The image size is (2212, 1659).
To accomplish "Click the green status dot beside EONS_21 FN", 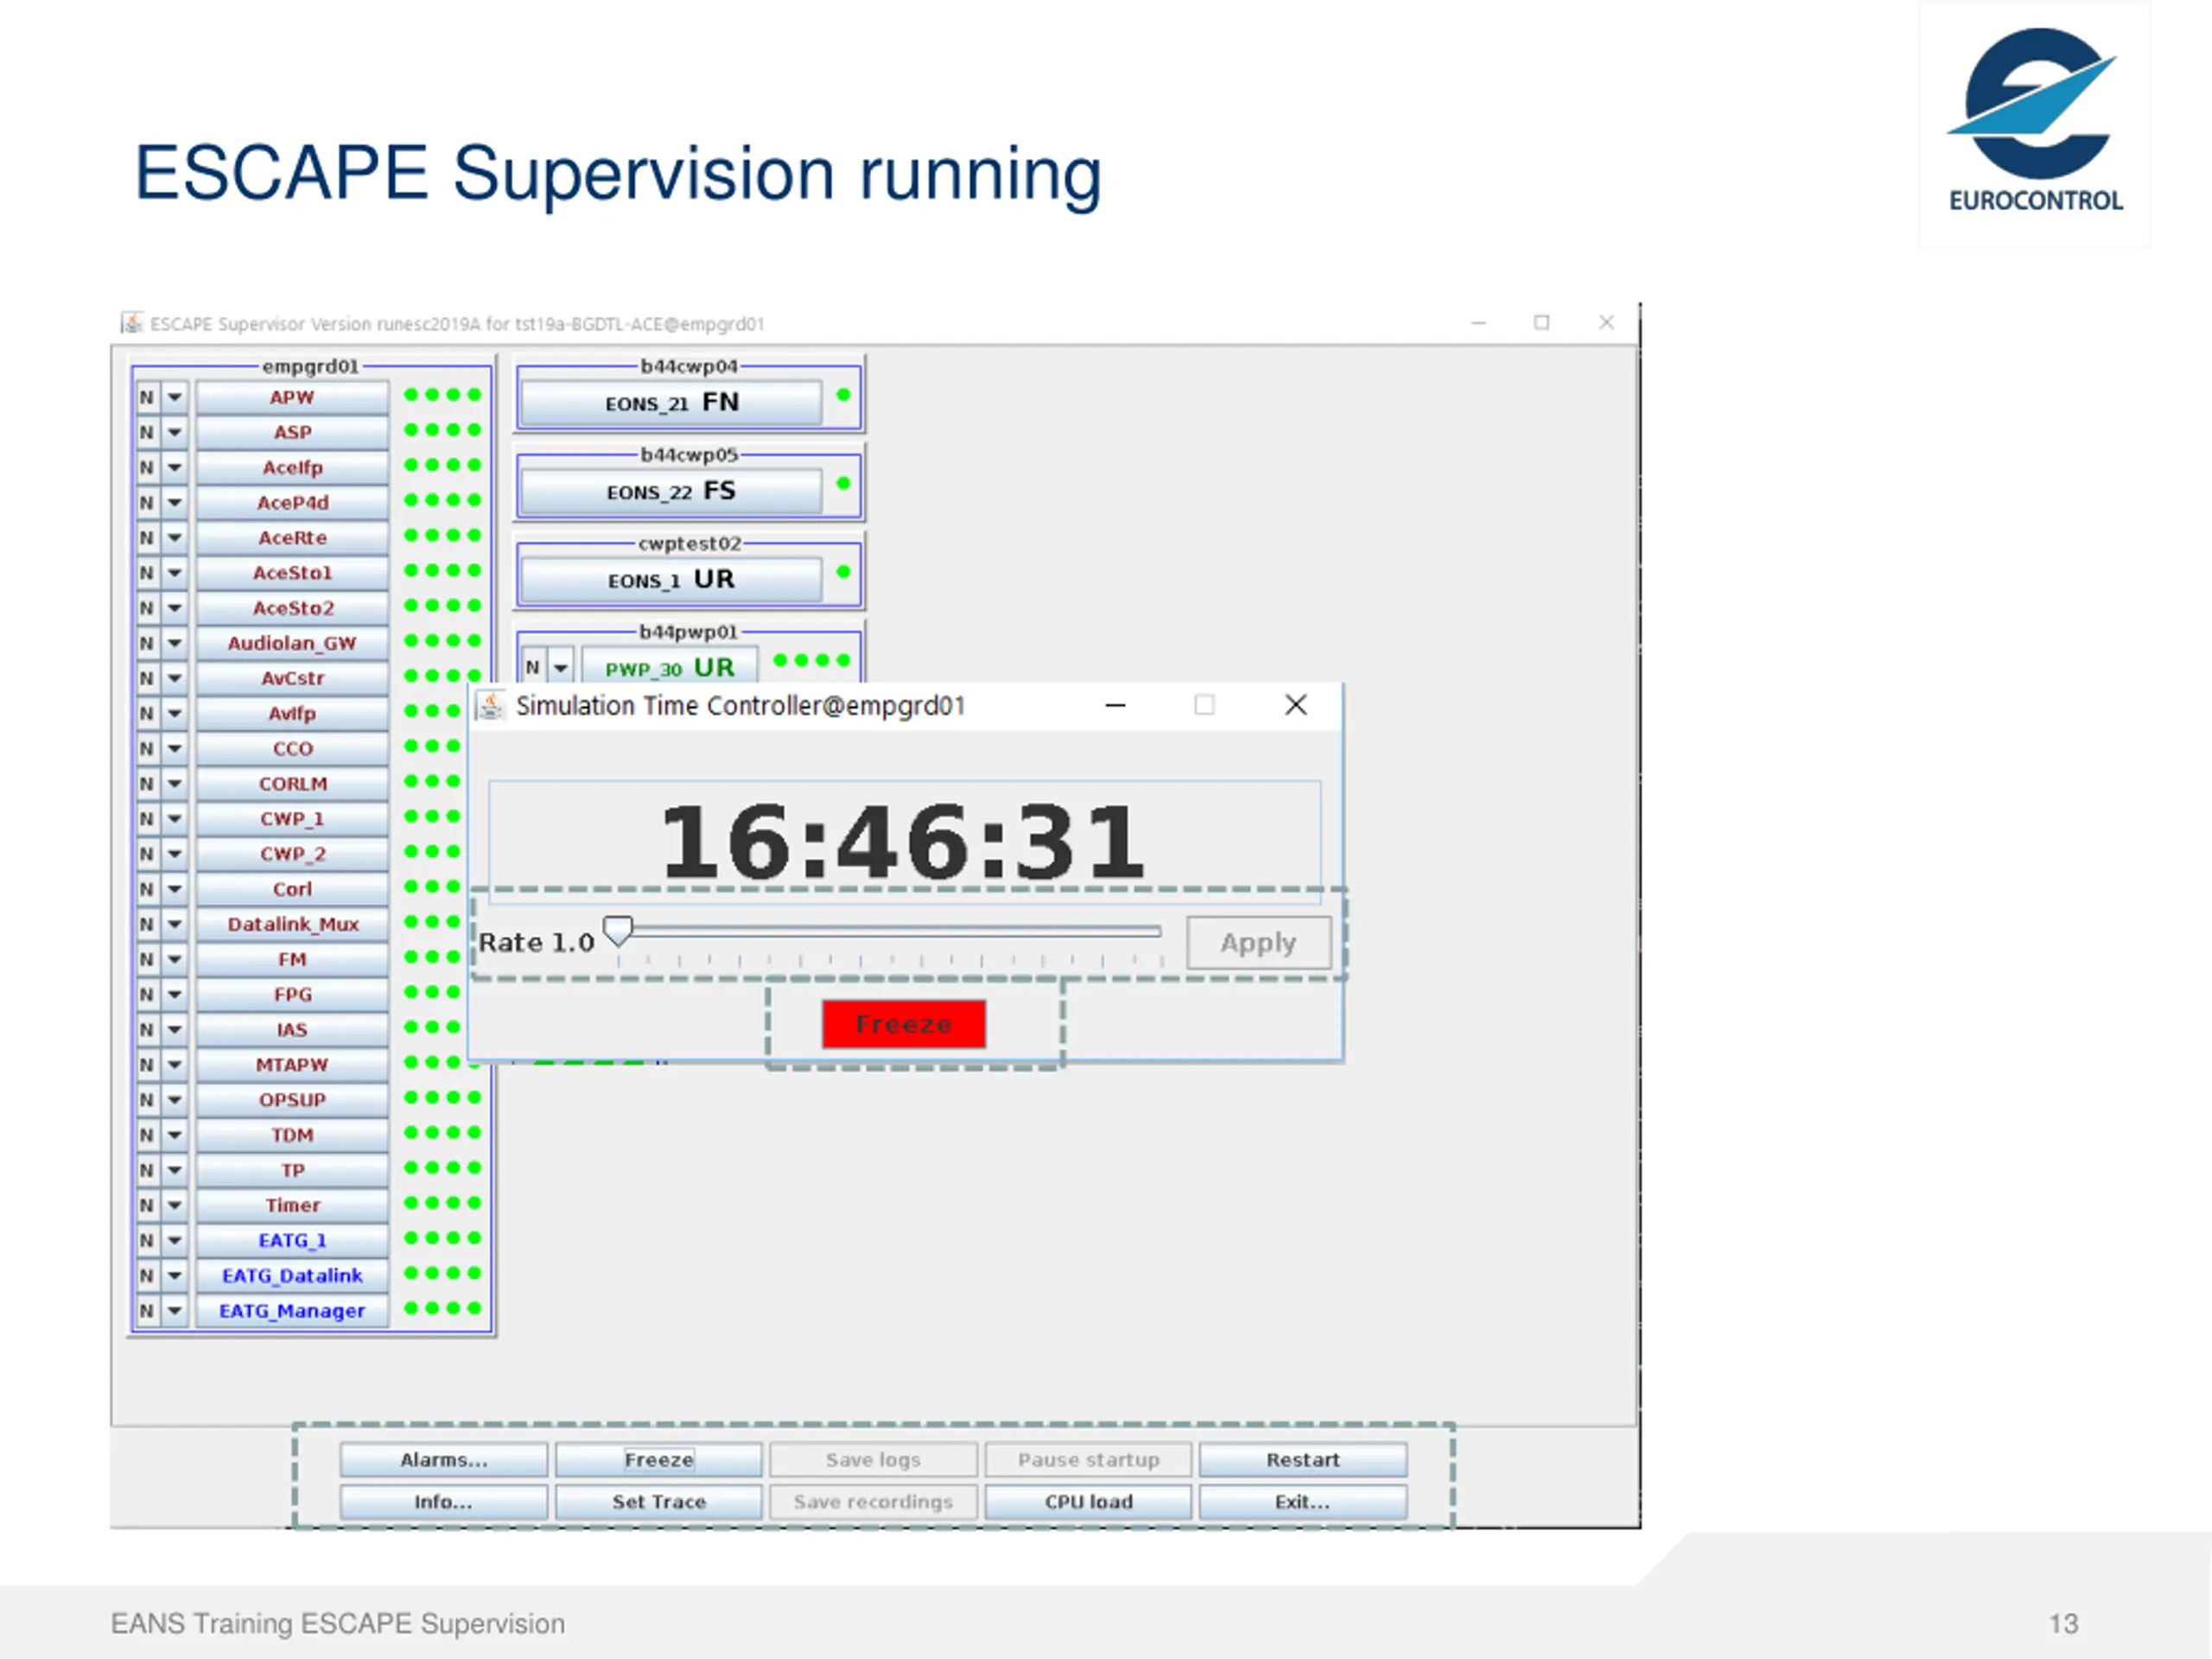I will pyautogui.click(x=843, y=395).
